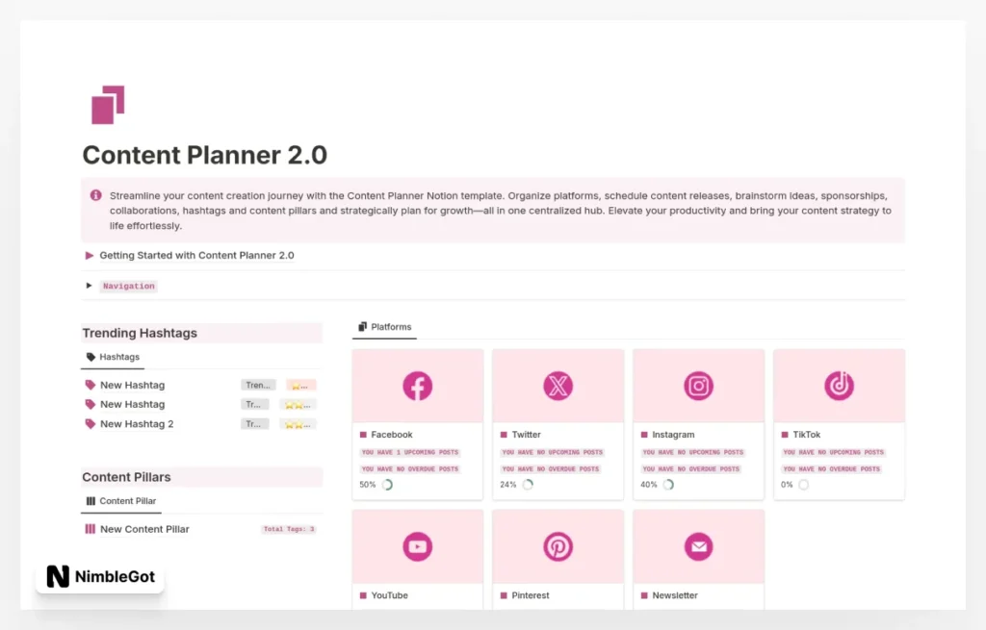
Task: Click the striped icon beside New Content Pillar
Action: [91, 529]
